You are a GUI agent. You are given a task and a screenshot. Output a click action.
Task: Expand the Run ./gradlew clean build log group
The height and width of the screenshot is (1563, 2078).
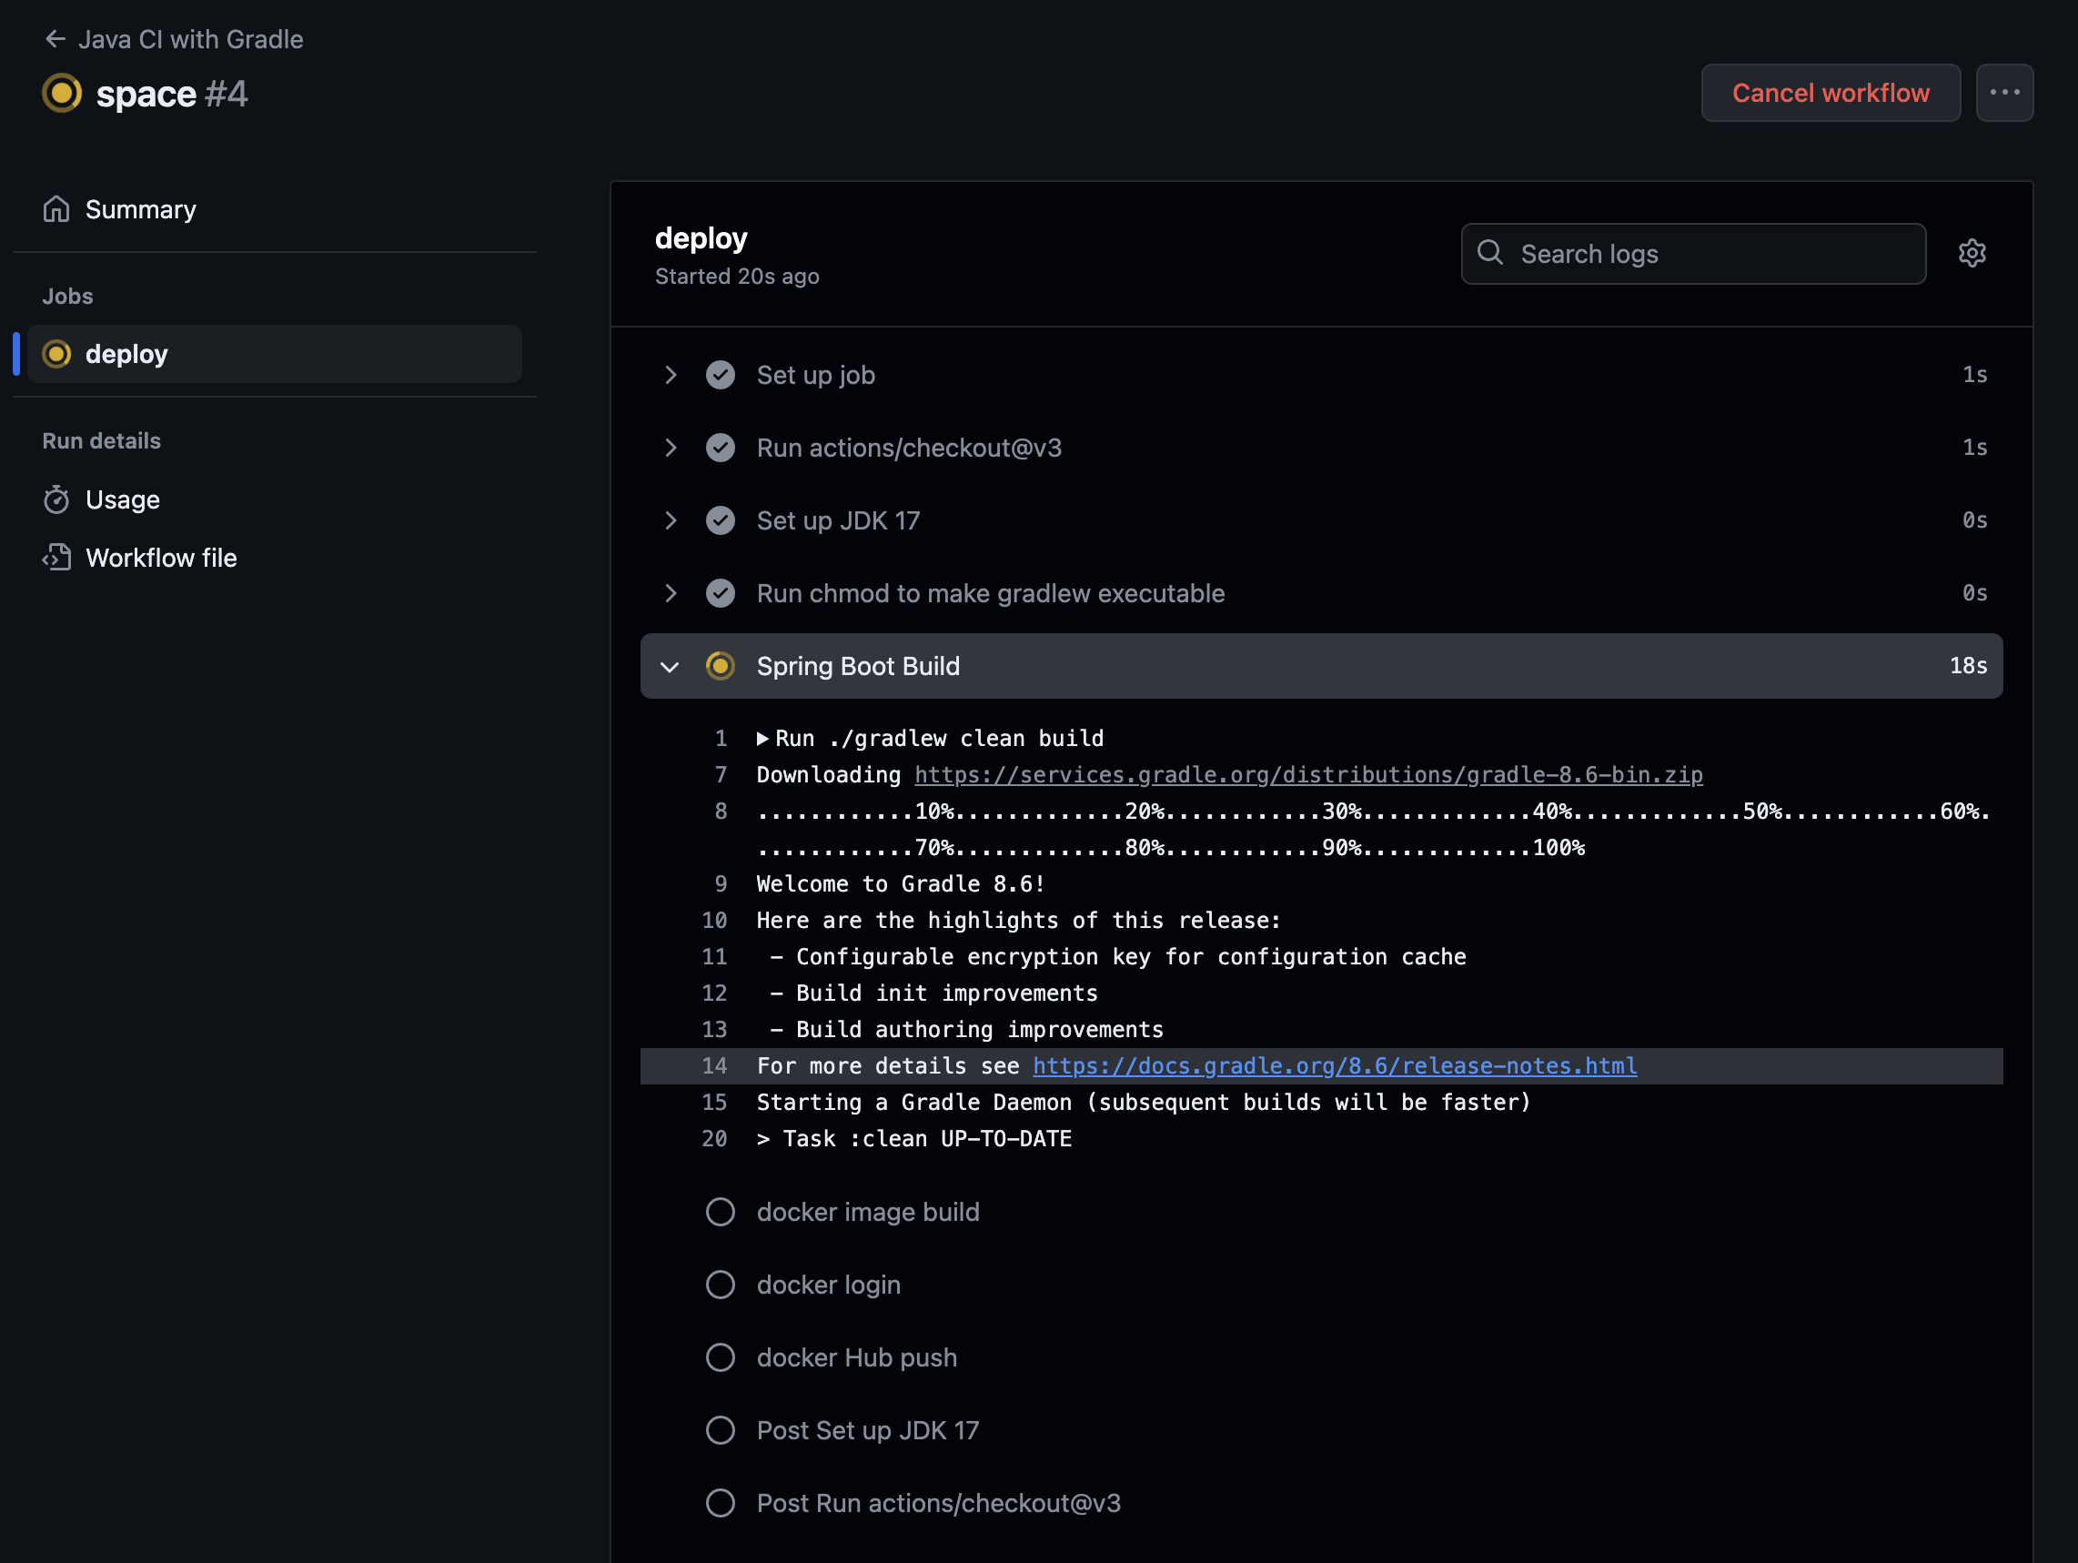point(762,740)
